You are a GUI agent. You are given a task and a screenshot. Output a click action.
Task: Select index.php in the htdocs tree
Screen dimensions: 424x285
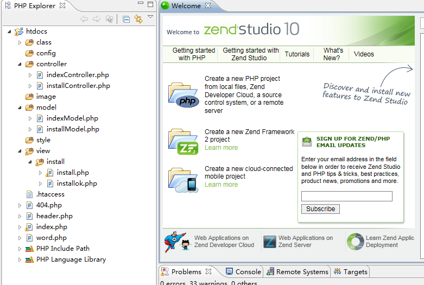point(52,227)
